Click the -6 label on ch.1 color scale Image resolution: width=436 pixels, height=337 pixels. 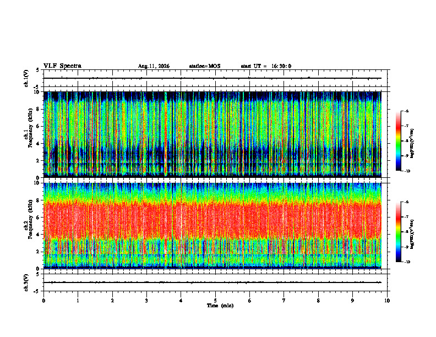407,111
